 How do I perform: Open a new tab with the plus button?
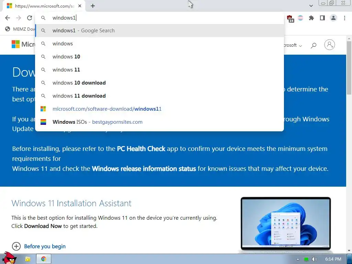(93, 6)
